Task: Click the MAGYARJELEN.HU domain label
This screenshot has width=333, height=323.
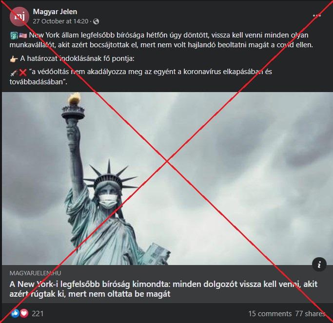Action: [35, 273]
